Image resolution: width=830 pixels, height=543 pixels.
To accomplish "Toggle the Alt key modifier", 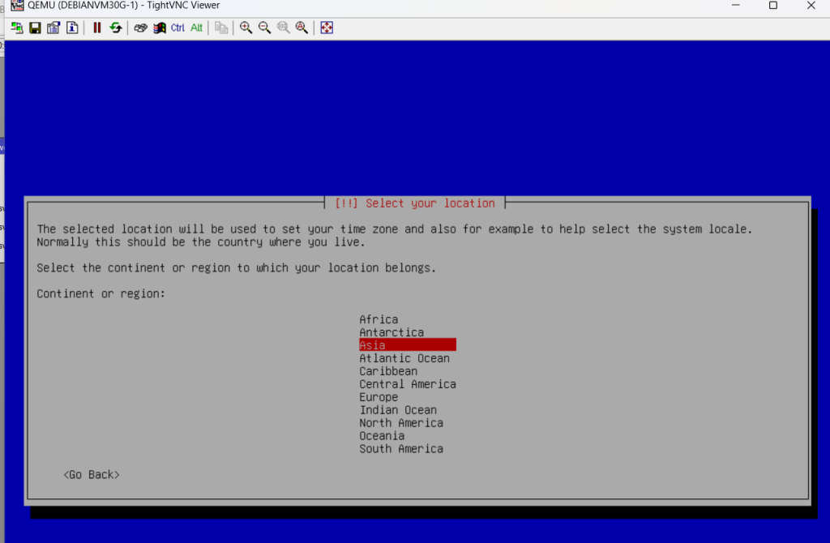I will (x=197, y=28).
